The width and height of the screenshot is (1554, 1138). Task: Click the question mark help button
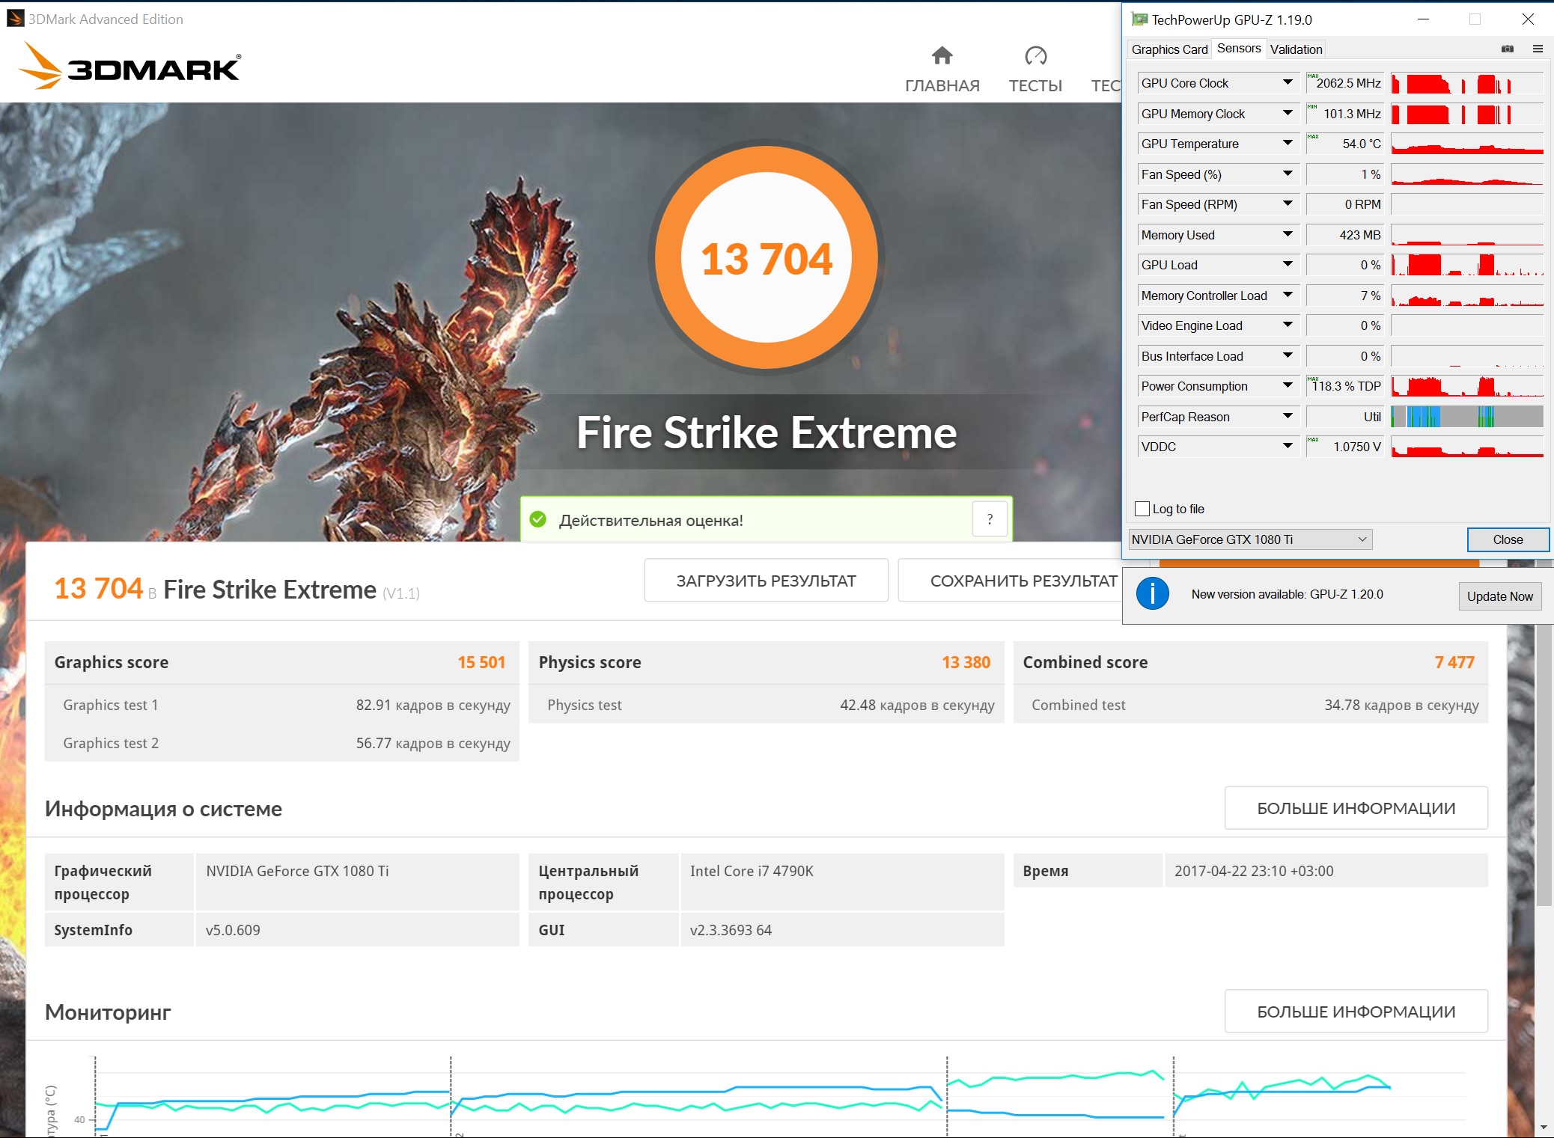click(990, 519)
